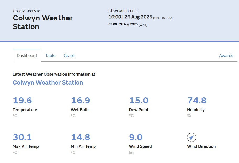Click the wind direction compass arrow icon
239x163 pixels.
tap(192, 137)
